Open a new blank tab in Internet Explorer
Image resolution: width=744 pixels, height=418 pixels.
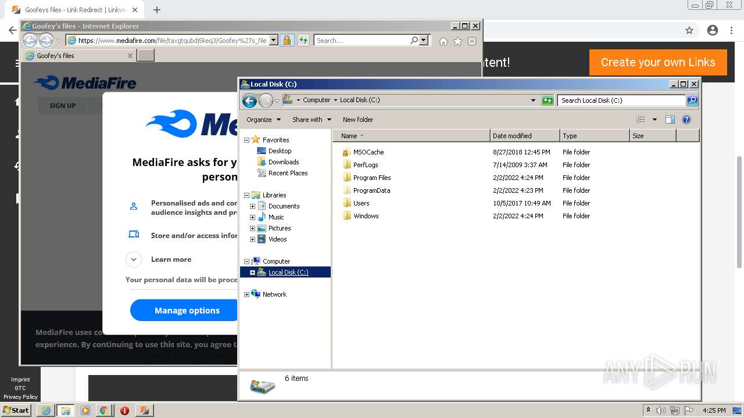pos(146,56)
